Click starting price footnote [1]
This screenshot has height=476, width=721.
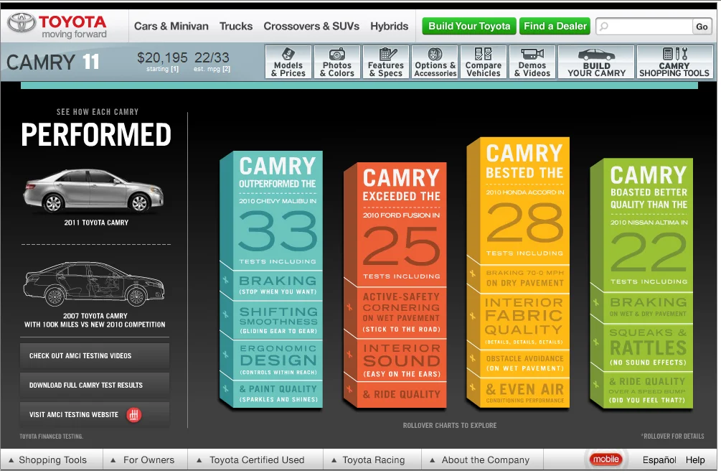[175, 69]
